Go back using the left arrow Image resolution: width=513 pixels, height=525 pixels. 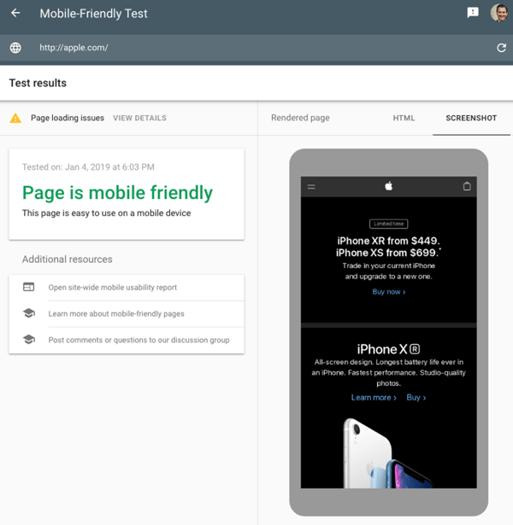[15, 13]
